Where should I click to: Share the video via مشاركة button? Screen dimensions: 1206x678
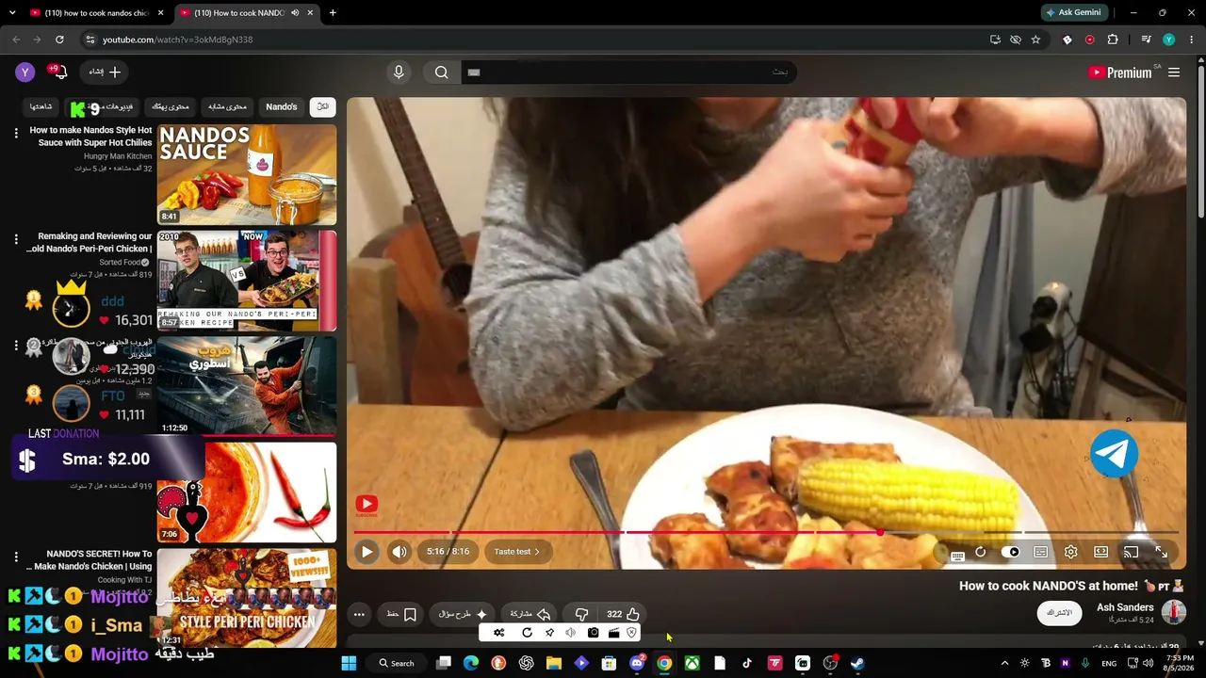530,614
